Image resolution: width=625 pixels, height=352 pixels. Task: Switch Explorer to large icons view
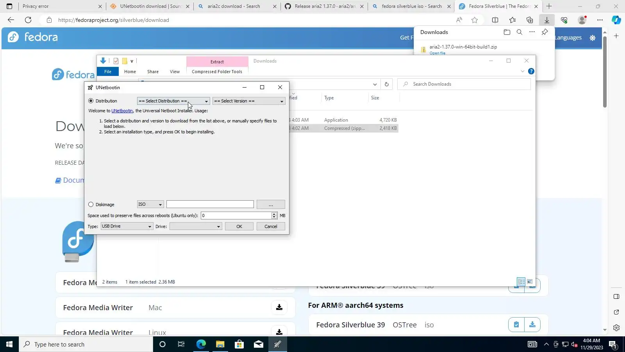point(530,282)
